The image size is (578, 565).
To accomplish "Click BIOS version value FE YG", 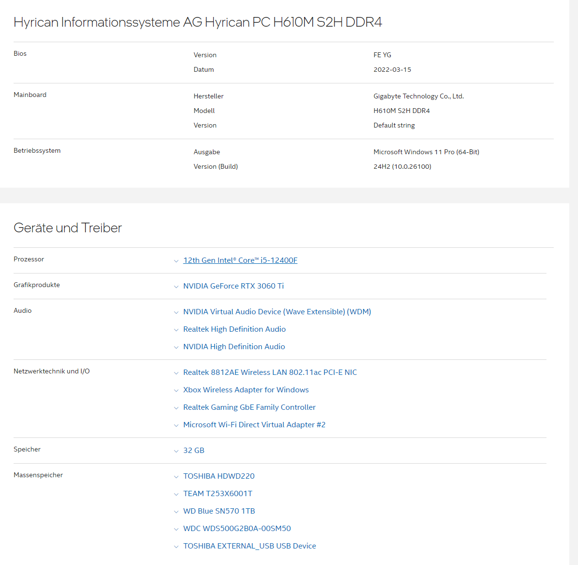I will (382, 55).
